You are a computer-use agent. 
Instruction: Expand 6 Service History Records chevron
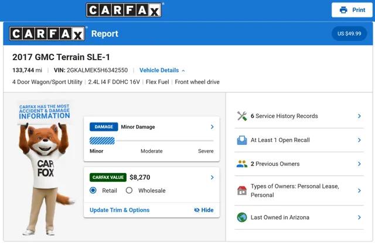(x=359, y=116)
